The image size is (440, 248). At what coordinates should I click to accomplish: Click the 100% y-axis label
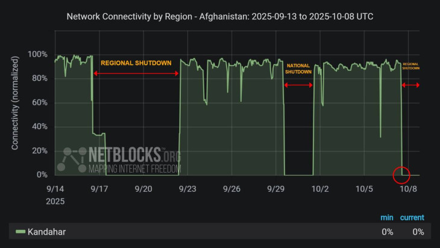[x=37, y=54]
